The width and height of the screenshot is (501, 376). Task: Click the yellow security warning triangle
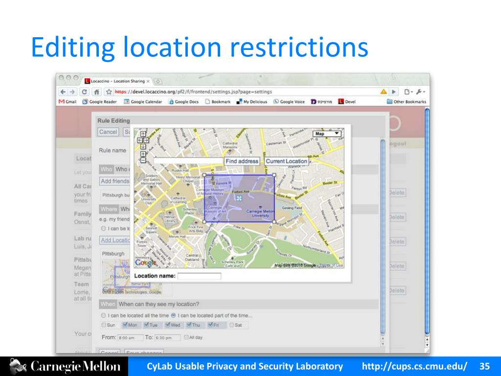click(x=384, y=92)
